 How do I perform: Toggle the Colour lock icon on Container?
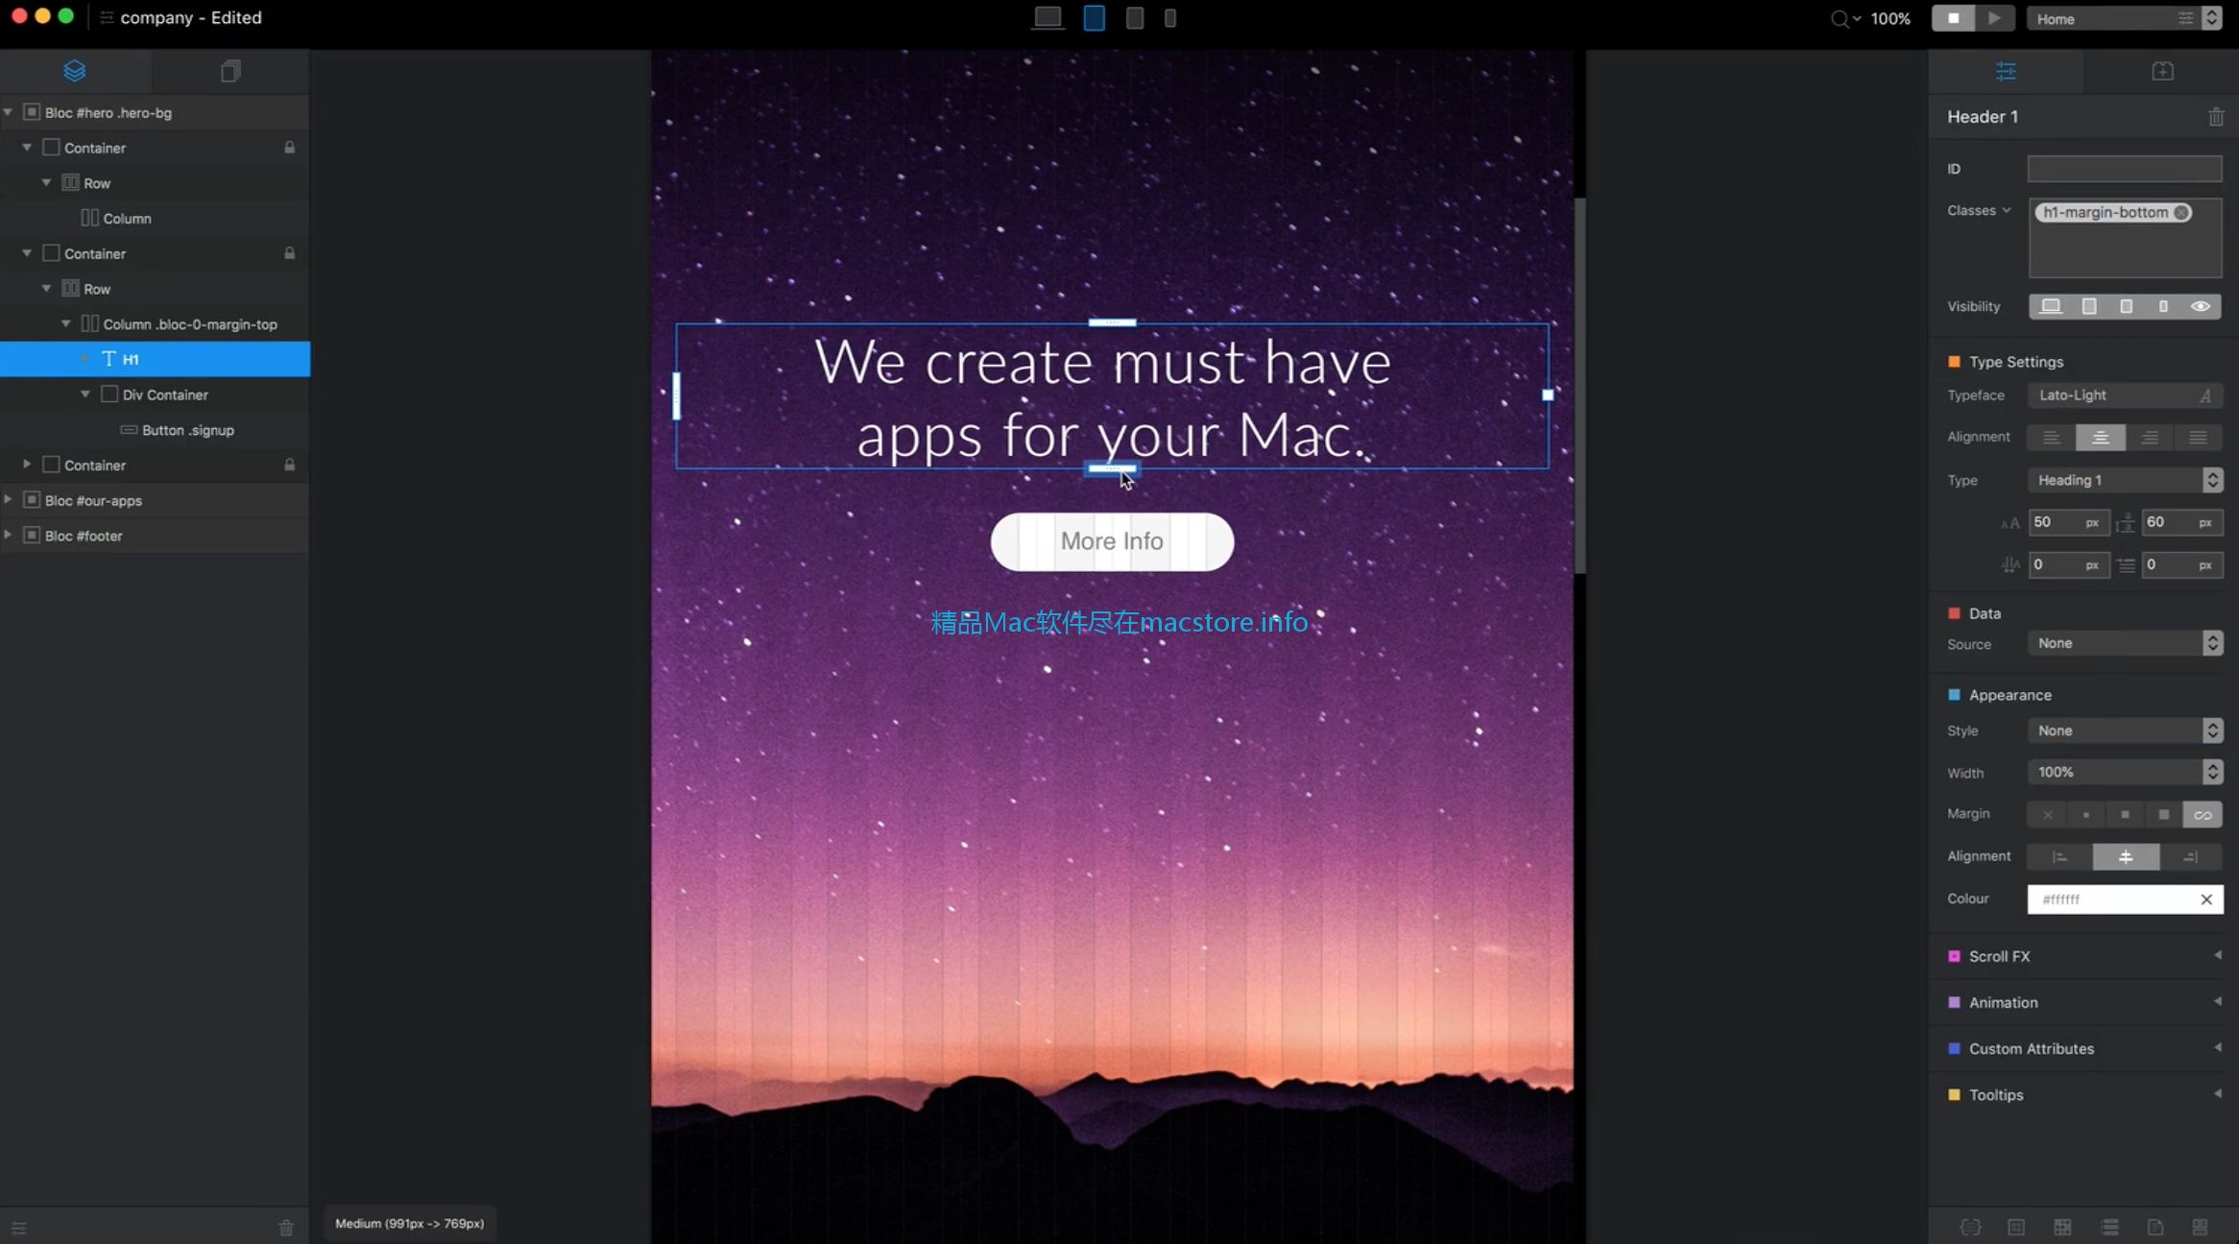click(x=290, y=149)
